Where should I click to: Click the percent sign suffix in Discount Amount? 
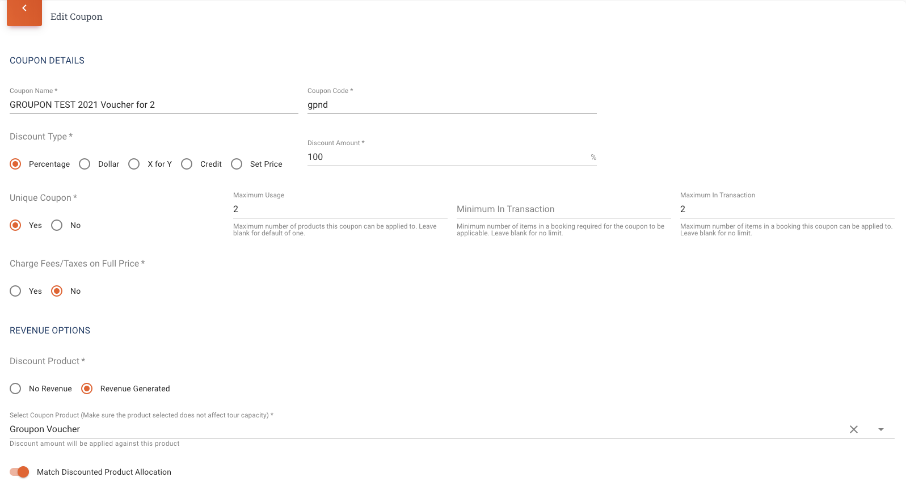[593, 157]
